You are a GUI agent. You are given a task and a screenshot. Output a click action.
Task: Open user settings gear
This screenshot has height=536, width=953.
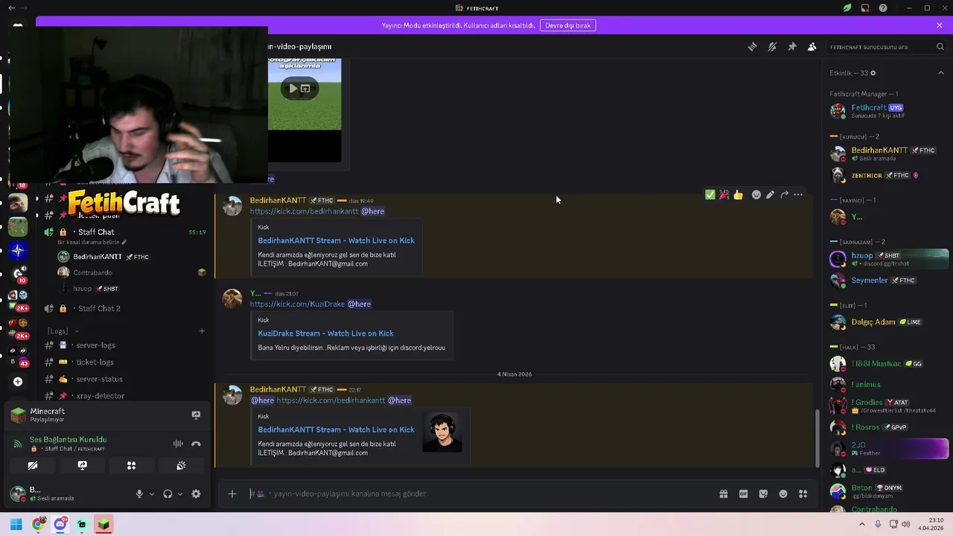point(196,494)
